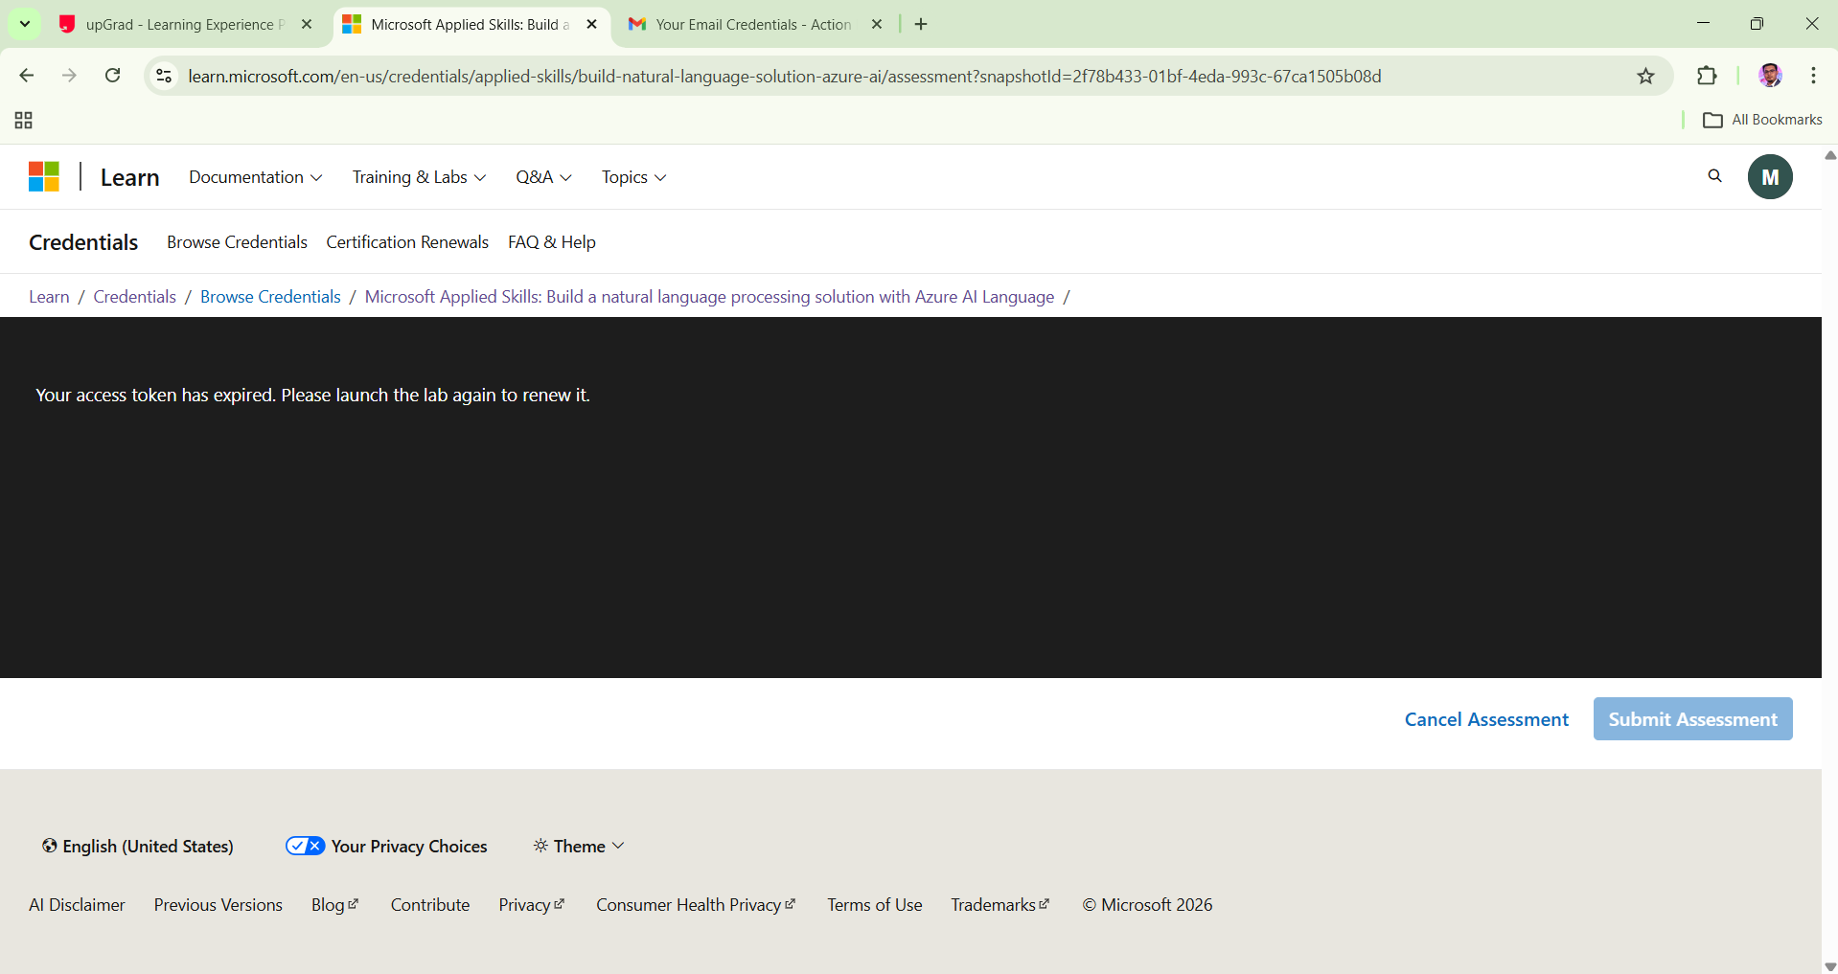
Task: Open the apps grid icon in bookmarks bar
Action: (x=24, y=120)
